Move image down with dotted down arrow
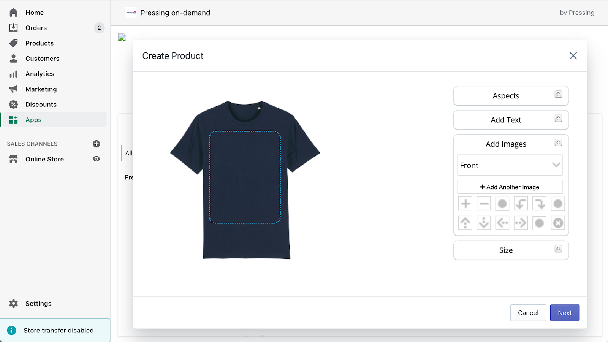This screenshot has width=608, height=342. pyautogui.click(x=484, y=223)
